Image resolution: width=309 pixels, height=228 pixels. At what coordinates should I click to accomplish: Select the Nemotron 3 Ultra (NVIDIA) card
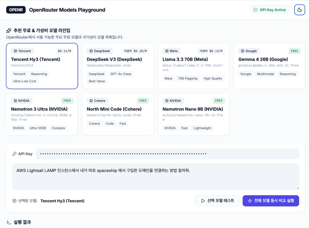[x=42, y=114]
